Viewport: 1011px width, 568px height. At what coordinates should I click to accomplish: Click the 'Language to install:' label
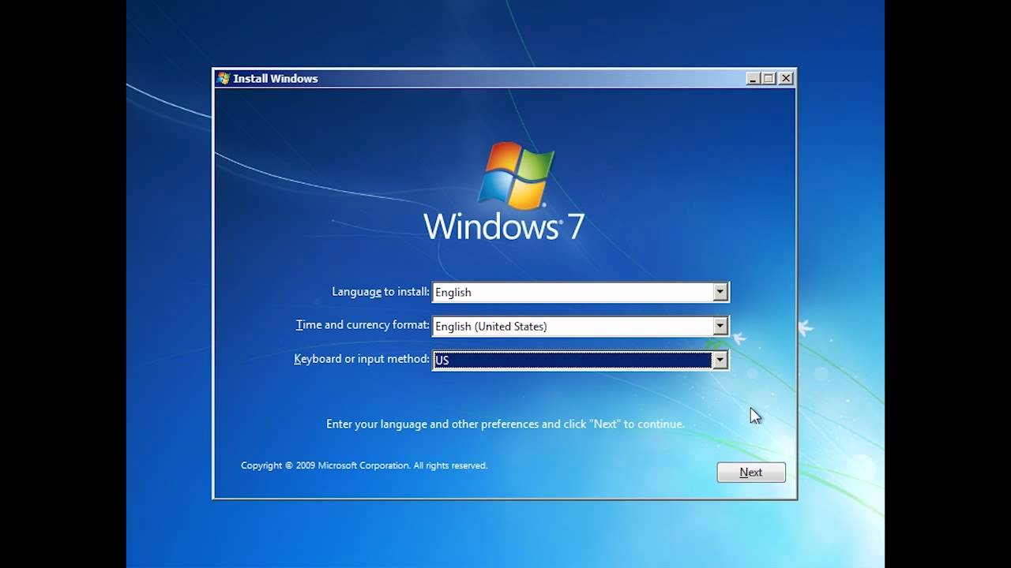(381, 292)
